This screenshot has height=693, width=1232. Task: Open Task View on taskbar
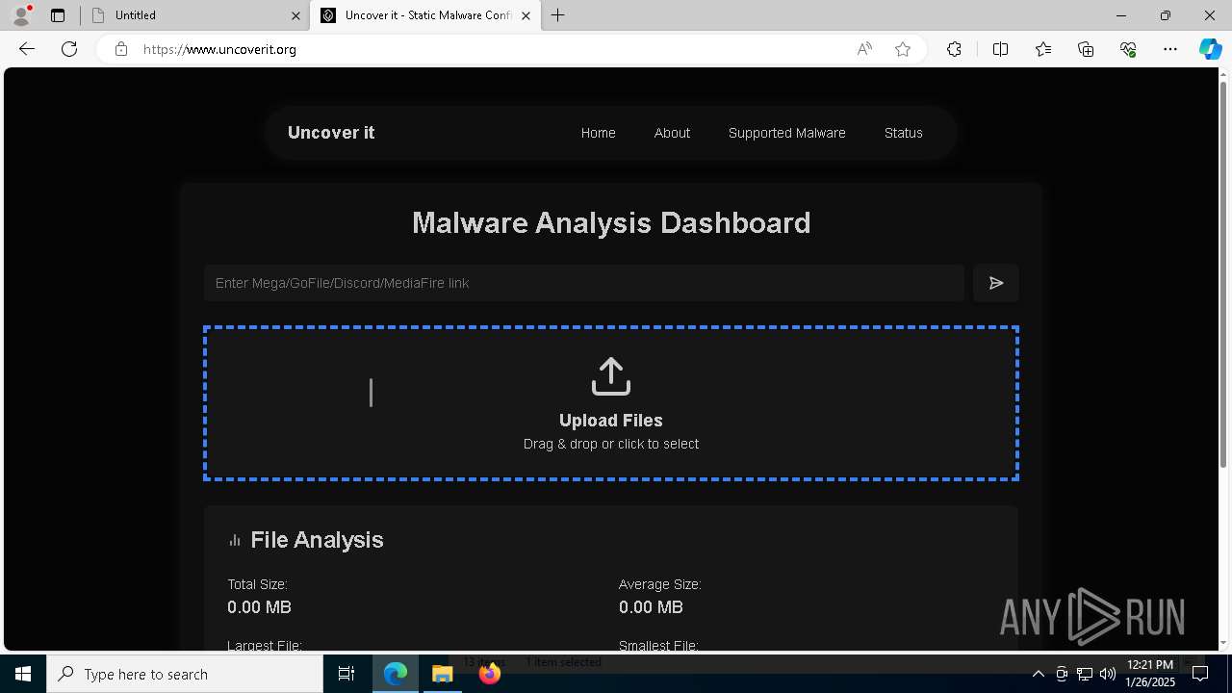[x=346, y=674]
